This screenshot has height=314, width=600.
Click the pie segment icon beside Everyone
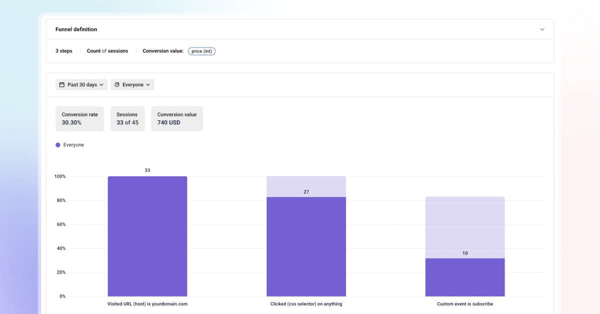pos(117,85)
